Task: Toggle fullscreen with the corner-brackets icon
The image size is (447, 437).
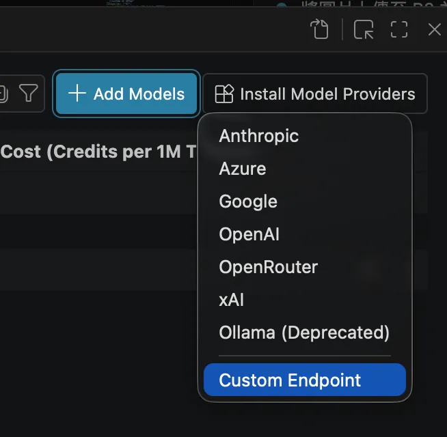Action: tap(399, 29)
